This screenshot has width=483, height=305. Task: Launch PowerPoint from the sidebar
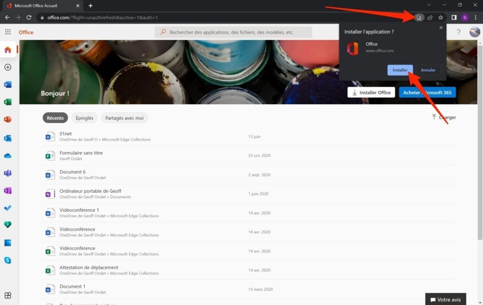coord(8,119)
